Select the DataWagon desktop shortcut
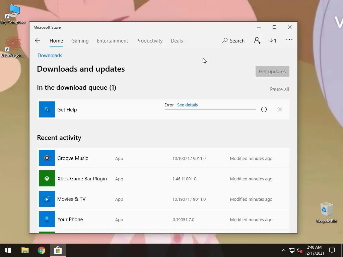Screen dimensions: 343x257 click(13, 47)
